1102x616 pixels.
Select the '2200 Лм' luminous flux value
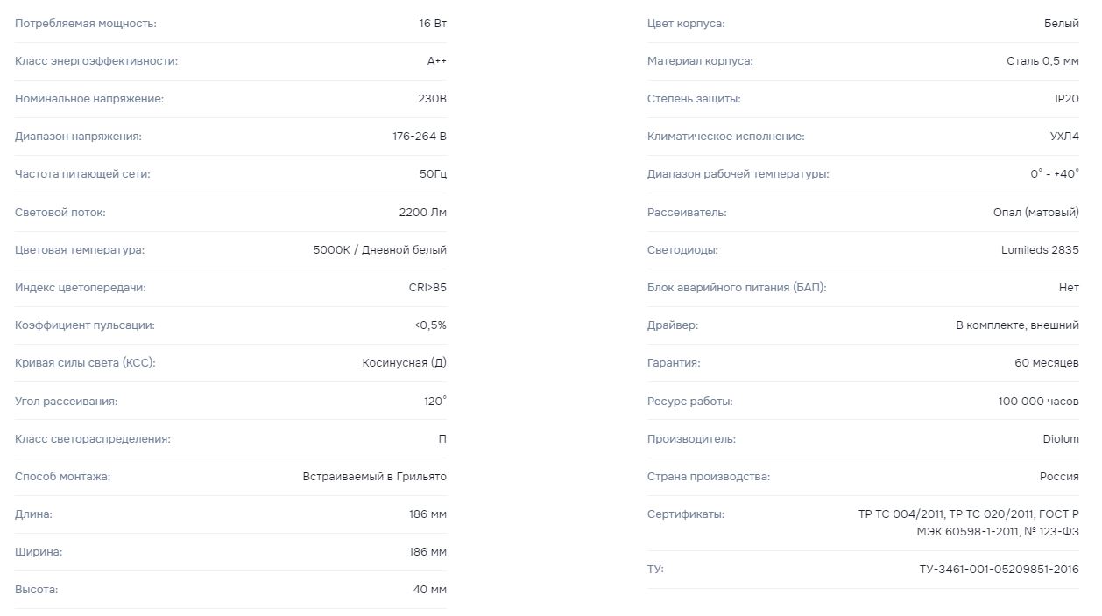pyautogui.click(x=422, y=213)
